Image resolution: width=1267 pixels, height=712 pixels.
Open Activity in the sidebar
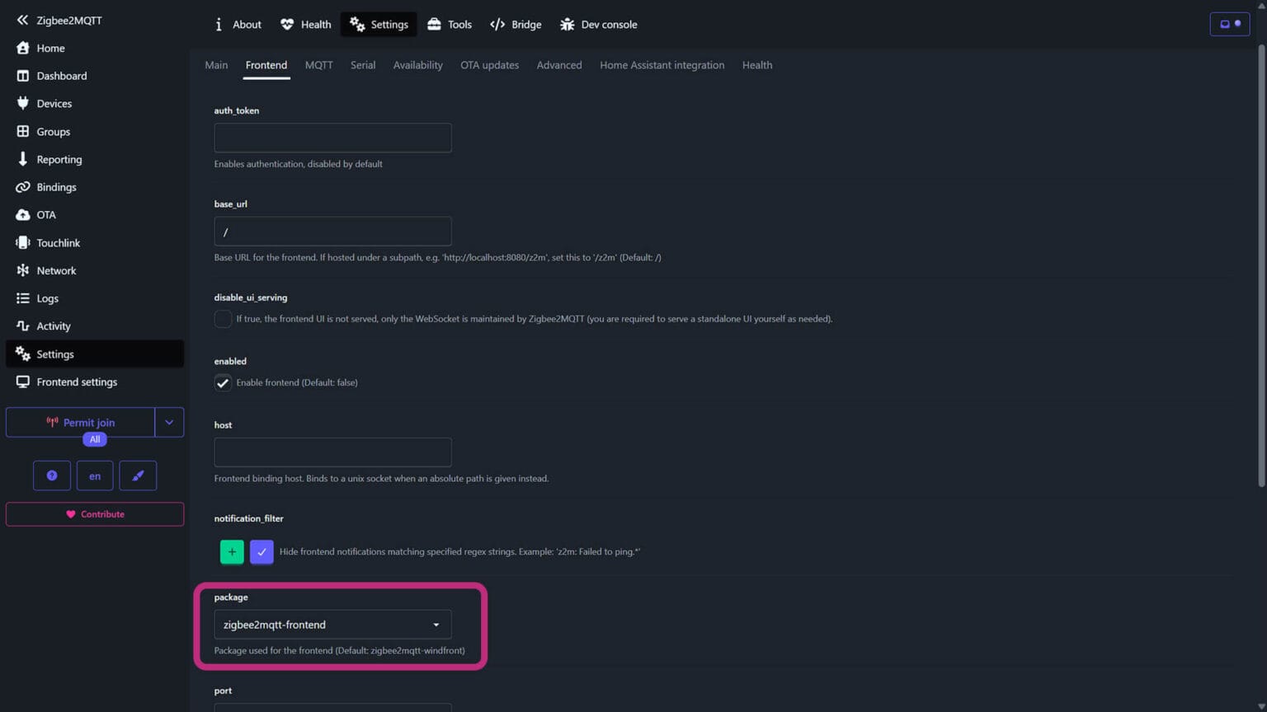point(95,326)
